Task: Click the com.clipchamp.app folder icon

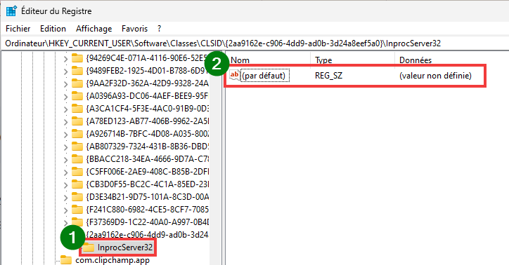Action: click(66, 260)
